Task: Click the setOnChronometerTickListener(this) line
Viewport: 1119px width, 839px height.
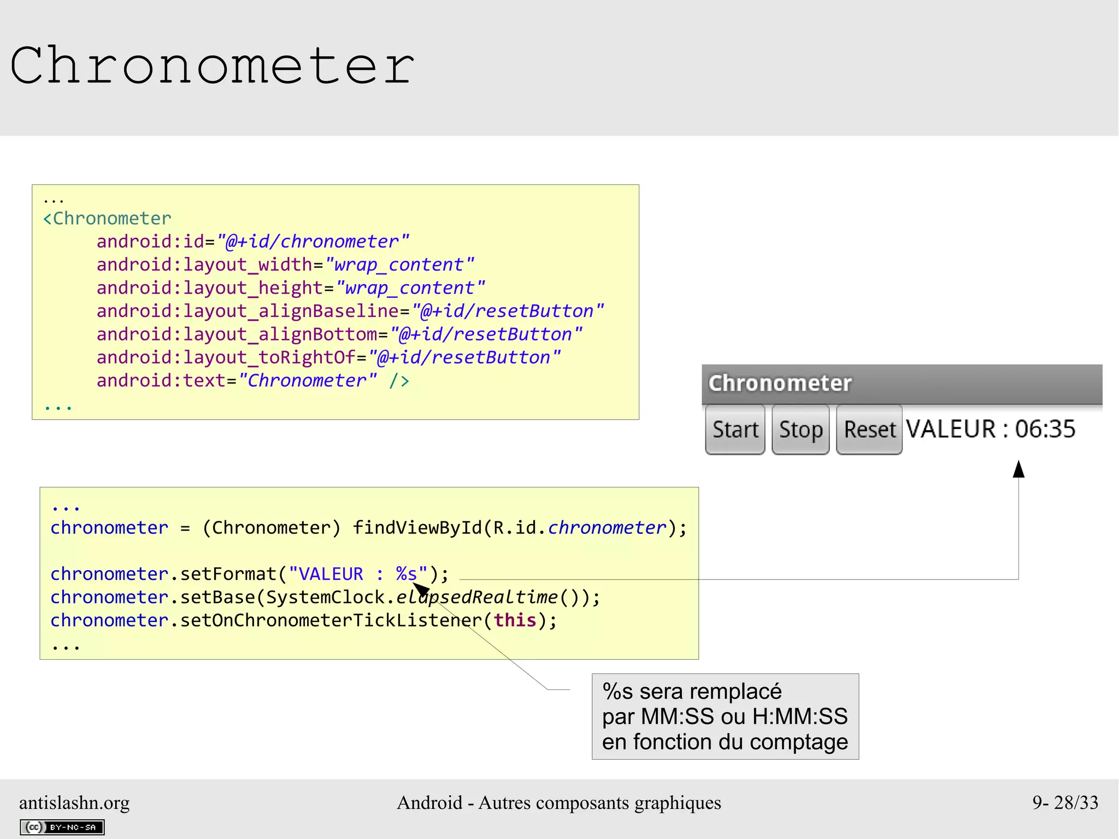Action: (x=303, y=620)
